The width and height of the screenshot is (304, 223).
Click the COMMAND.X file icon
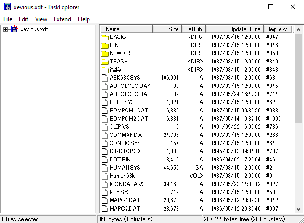[105, 135]
